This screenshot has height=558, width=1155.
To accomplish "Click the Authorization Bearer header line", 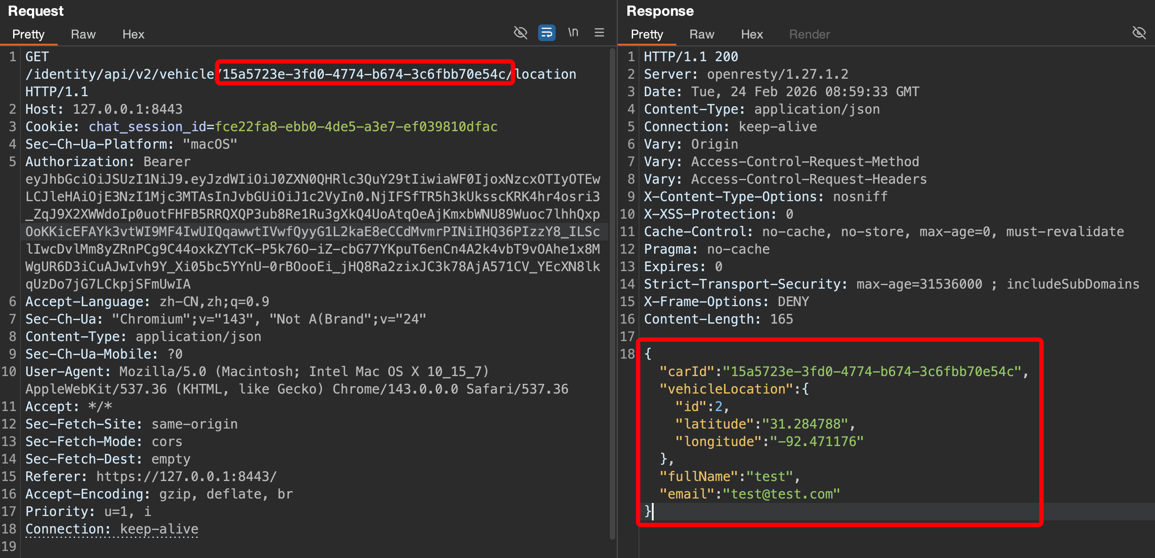I will tap(108, 162).
